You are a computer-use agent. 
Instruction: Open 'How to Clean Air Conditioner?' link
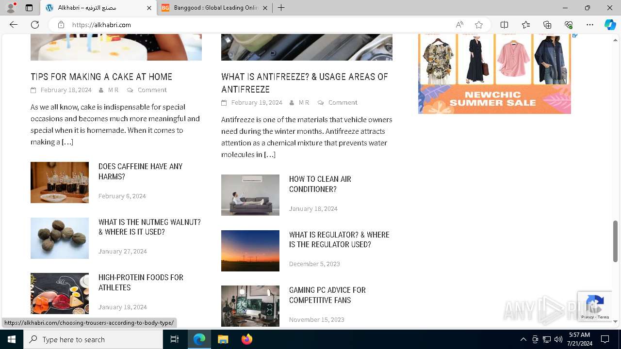[320, 184]
